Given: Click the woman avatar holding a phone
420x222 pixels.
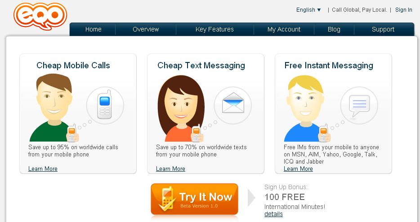Looking at the screenshot, I should point(181,108).
